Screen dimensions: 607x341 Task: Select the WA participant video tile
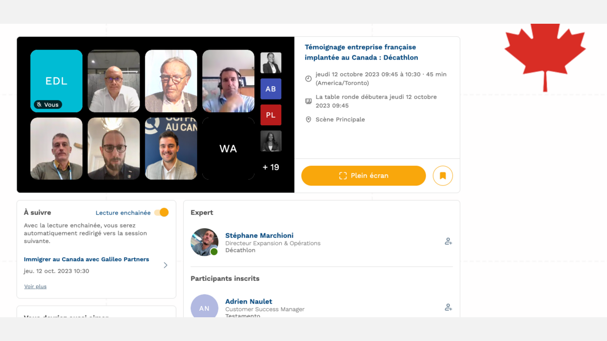click(x=228, y=149)
